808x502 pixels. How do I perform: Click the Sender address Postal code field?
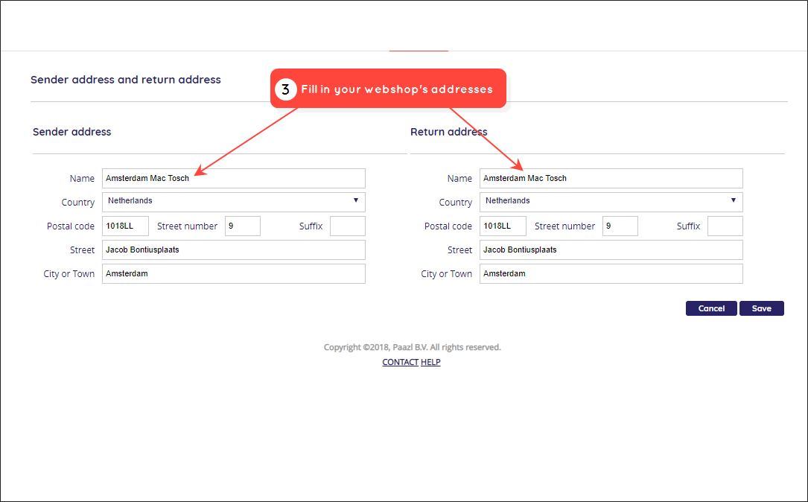(125, 226)
